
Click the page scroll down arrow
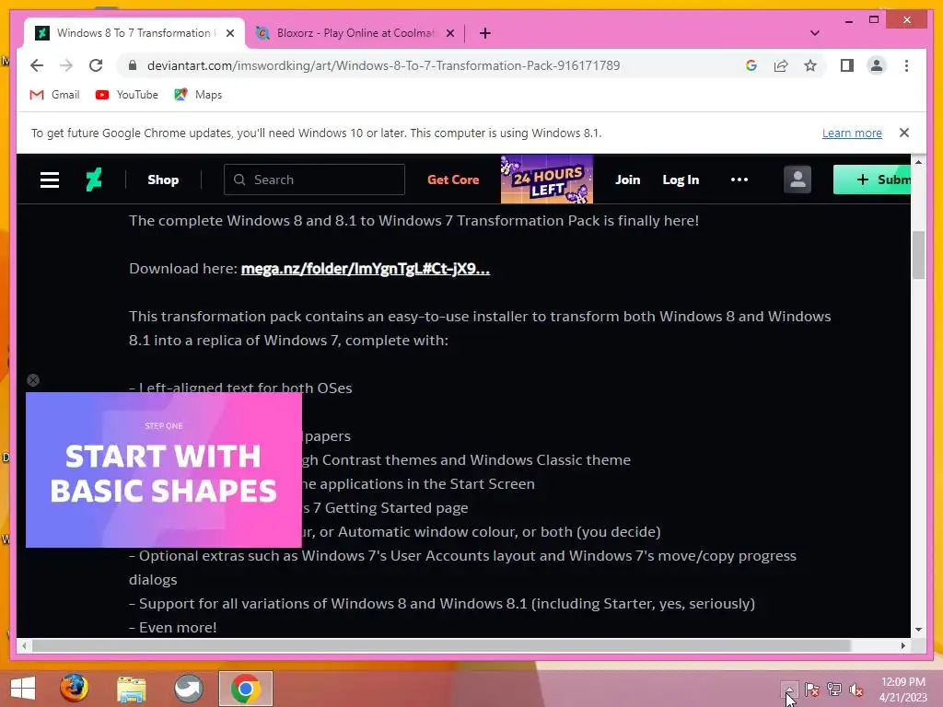pos(918,630)
